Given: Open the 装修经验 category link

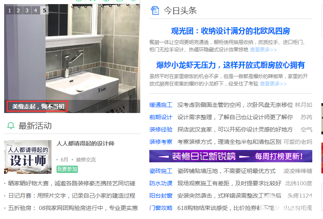Looking at the screenshot, I should pyautogui.click(x=161, y=129).
